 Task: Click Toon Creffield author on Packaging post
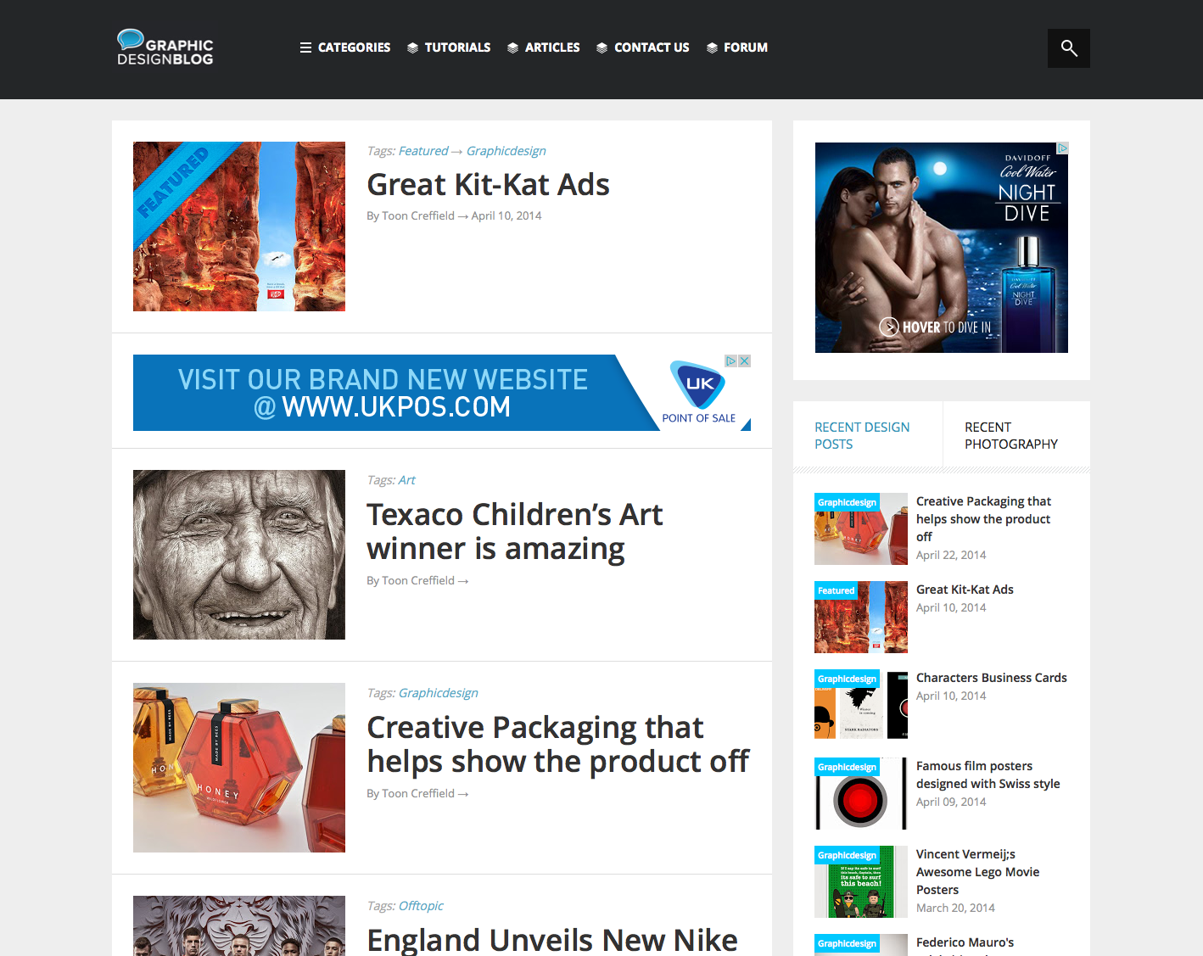tap(418, 794)
